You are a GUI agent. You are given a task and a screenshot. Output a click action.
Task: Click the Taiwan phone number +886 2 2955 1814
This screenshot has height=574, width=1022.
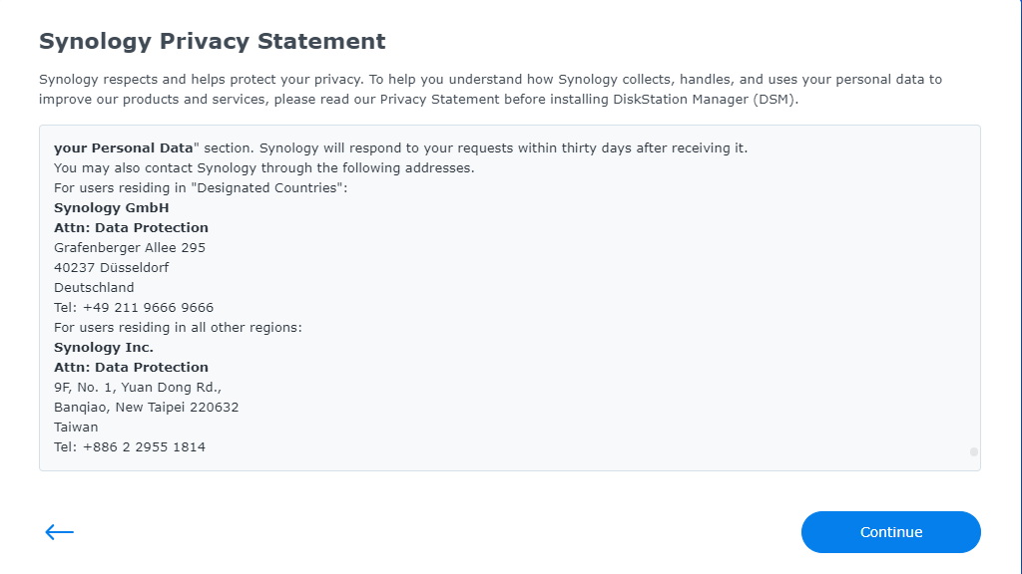pyautogui.click(x=130, y=447)
